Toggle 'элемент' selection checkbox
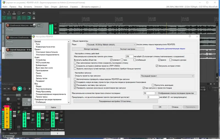This screenshot has height=139, width=220. (x=111, y=60)
